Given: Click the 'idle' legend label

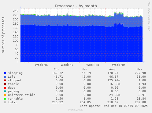Looking at the screenshot, I should coord(12,77).
